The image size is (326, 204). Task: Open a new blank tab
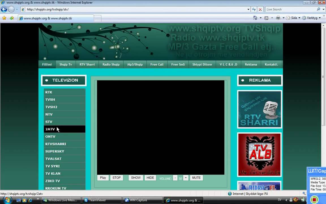pos(98,18)
